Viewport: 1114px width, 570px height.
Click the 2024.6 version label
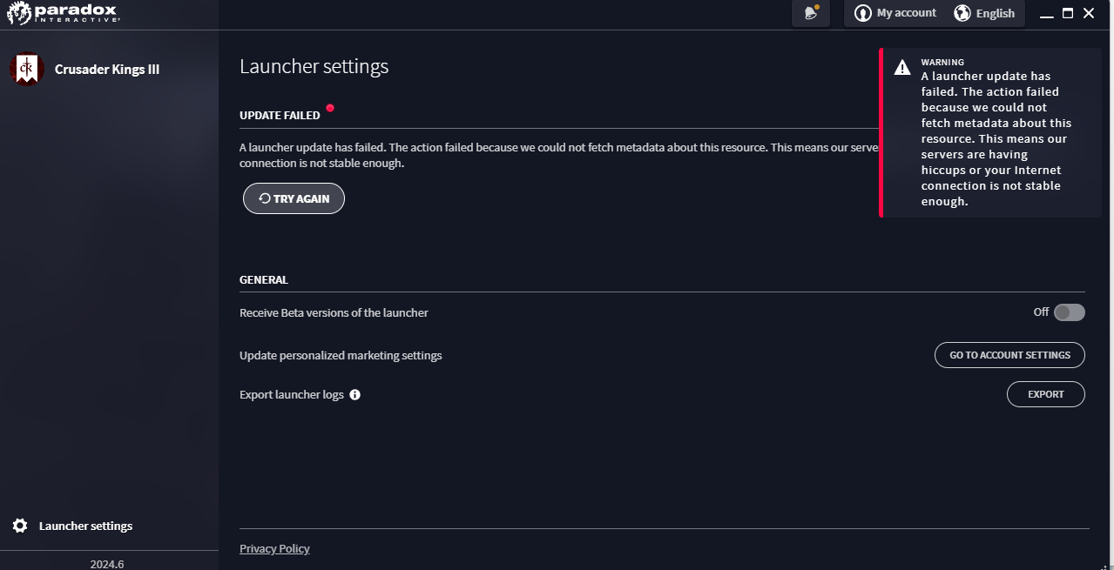pos(106,564)
